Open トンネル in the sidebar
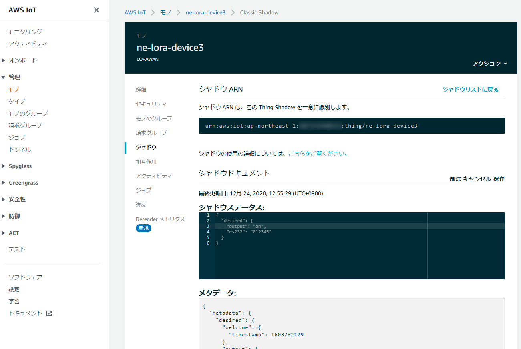 coord(20,149)
